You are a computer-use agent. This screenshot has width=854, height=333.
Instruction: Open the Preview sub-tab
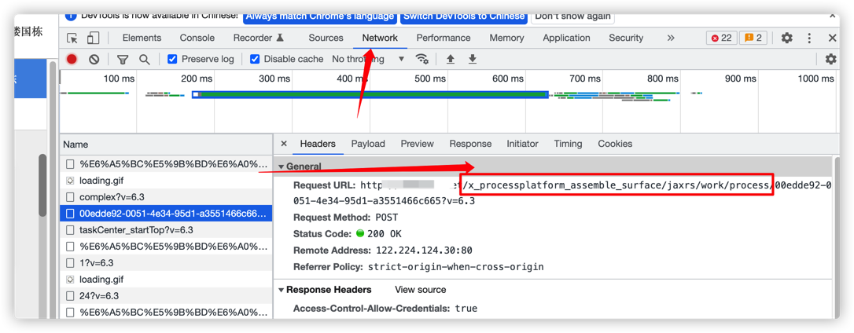click(418, 144)
